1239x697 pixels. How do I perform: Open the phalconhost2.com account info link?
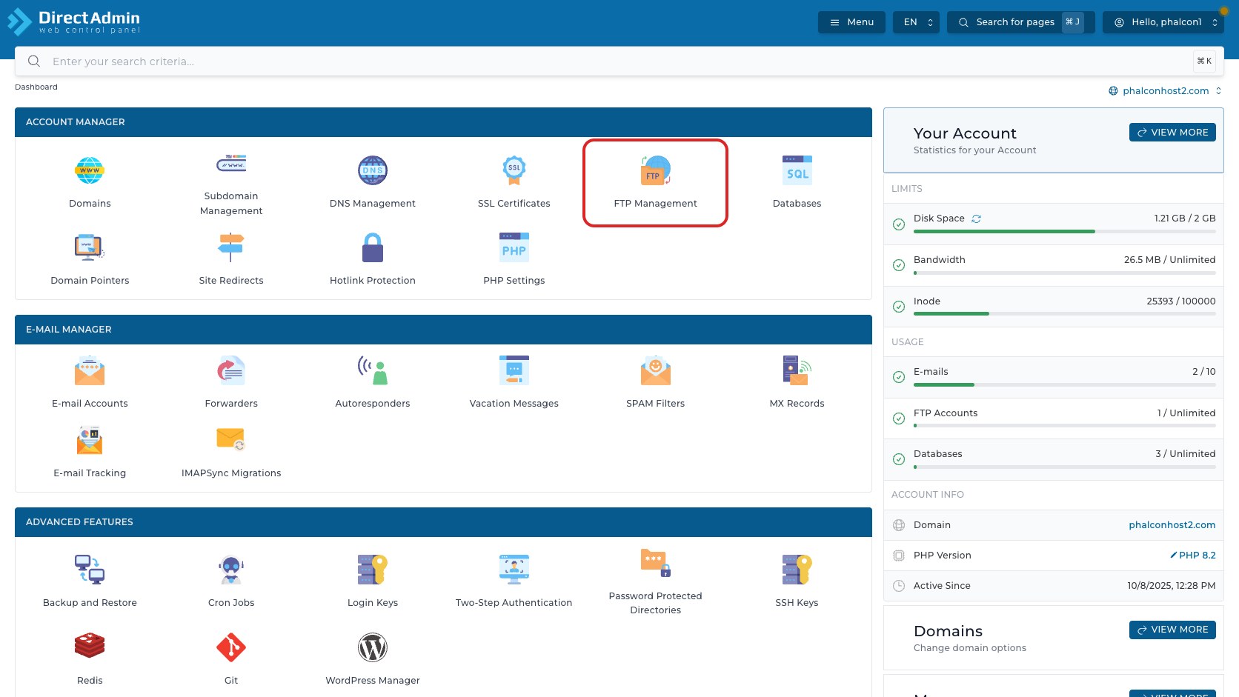click(x=1172, y=525)
